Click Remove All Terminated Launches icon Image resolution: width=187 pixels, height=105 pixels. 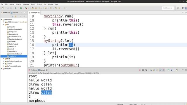point(146,70)
